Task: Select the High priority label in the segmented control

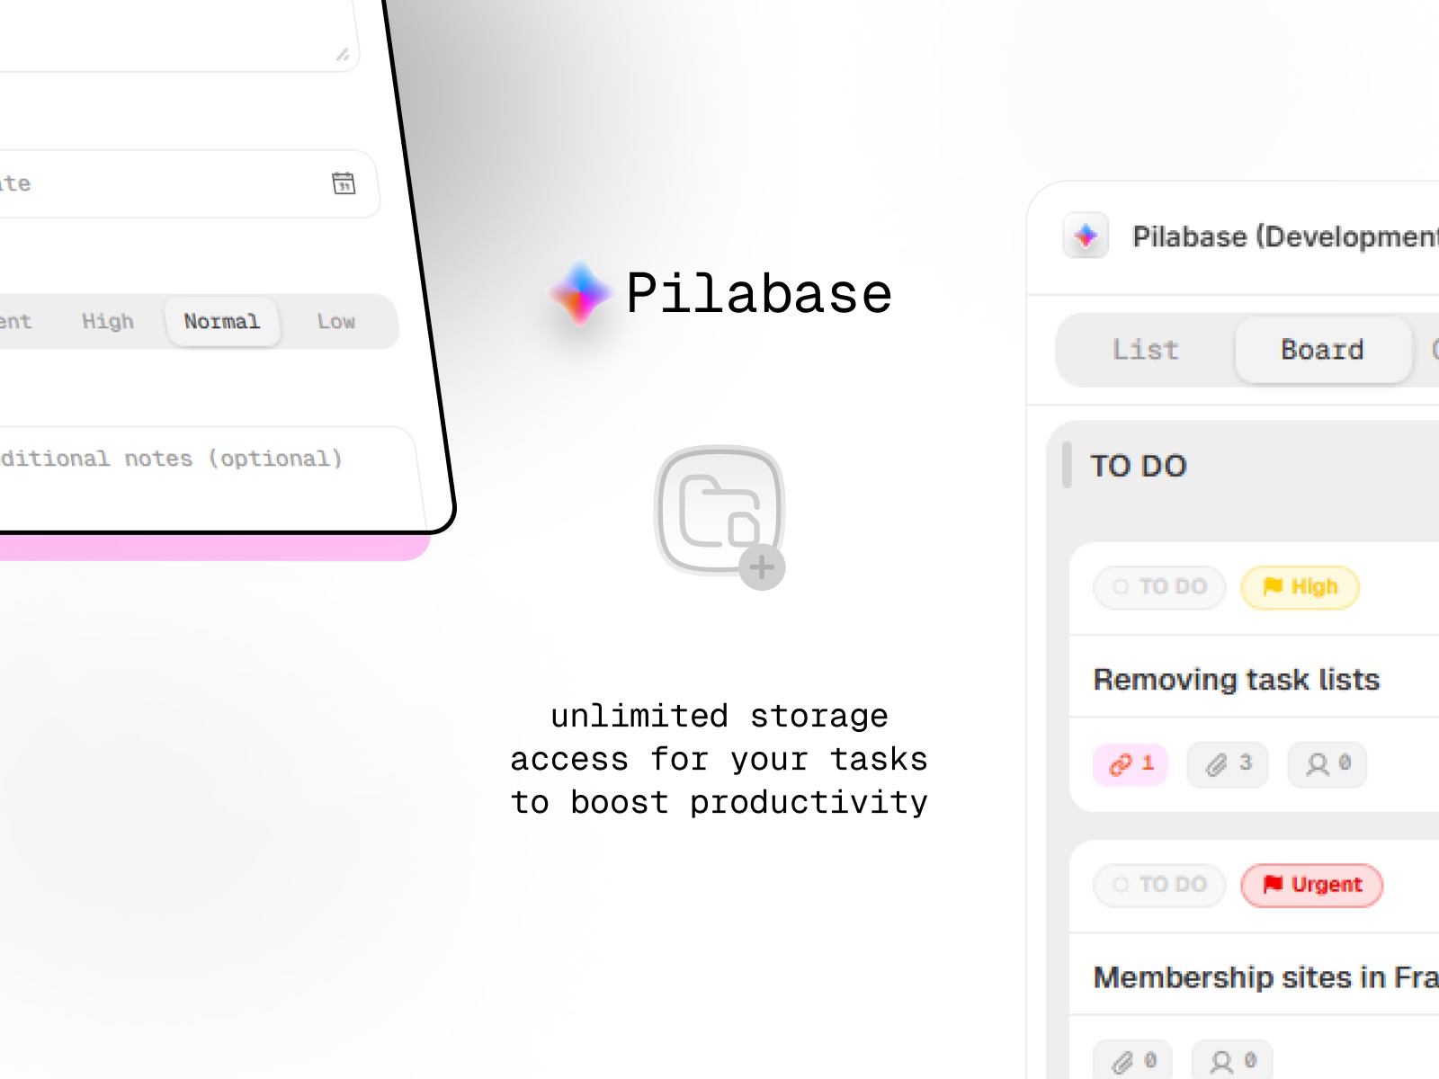Action: point(108,322)
